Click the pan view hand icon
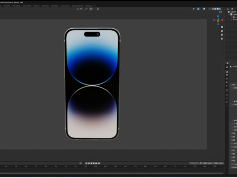 (222, 31)
